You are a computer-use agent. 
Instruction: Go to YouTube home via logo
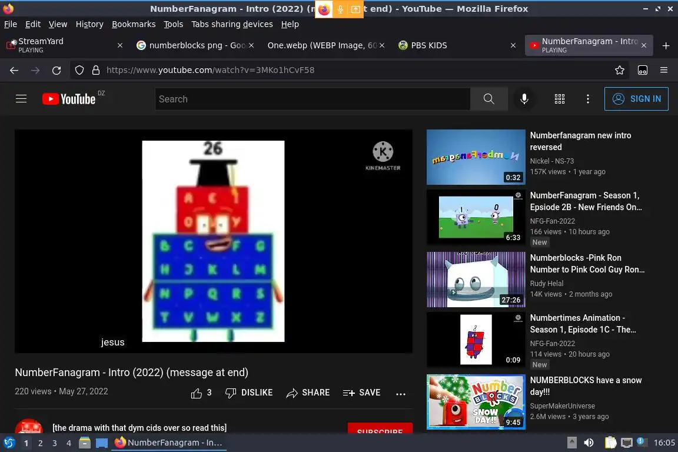pos(69,99)
